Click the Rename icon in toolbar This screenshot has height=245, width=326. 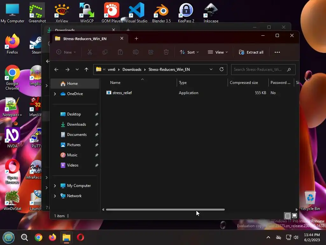coord(136,52)
